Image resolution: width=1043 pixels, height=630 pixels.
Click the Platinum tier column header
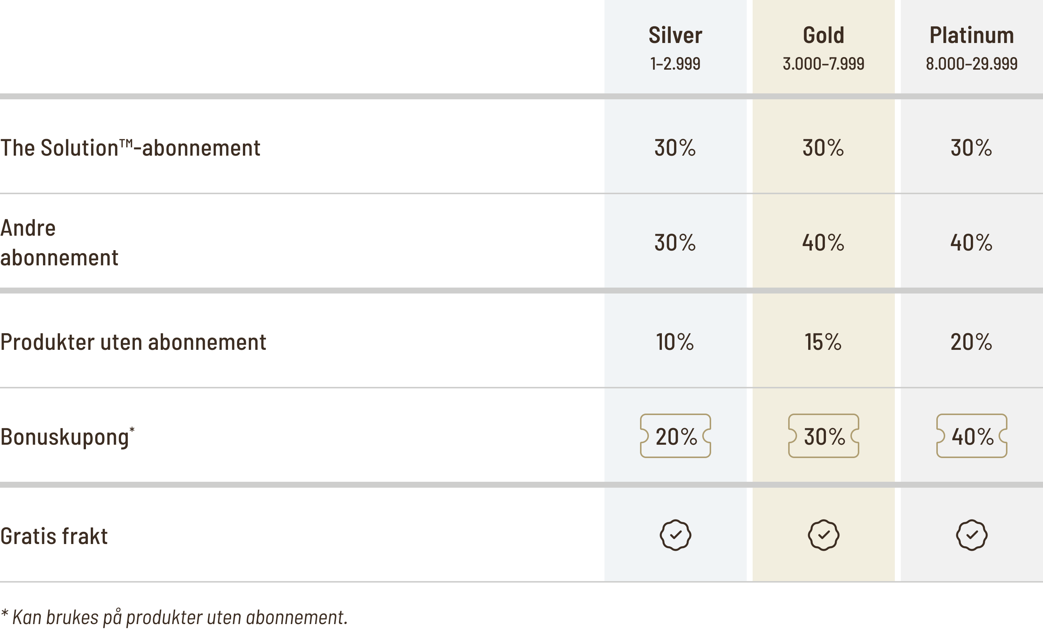click(972, 35)
